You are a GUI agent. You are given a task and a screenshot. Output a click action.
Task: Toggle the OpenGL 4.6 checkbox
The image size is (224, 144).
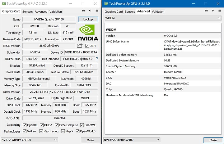tap(77, 131)
